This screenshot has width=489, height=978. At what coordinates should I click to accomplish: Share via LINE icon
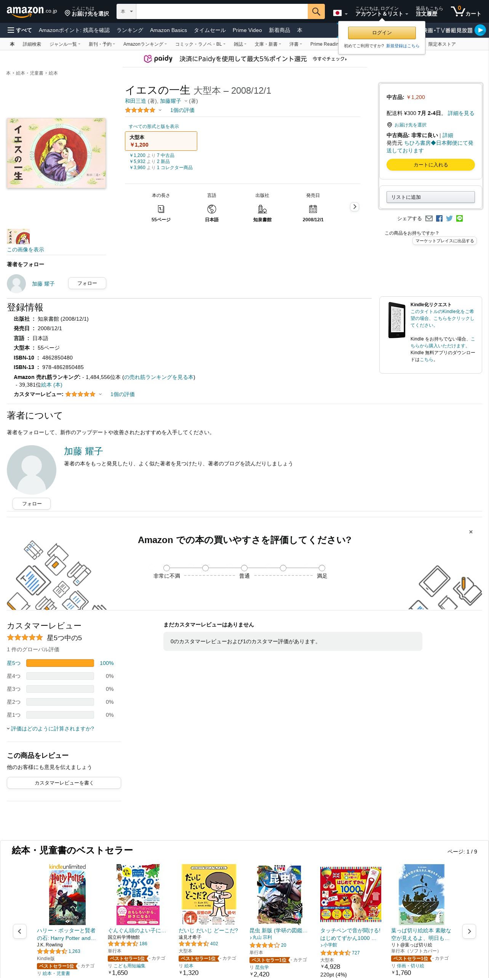(x=459, y=218)
